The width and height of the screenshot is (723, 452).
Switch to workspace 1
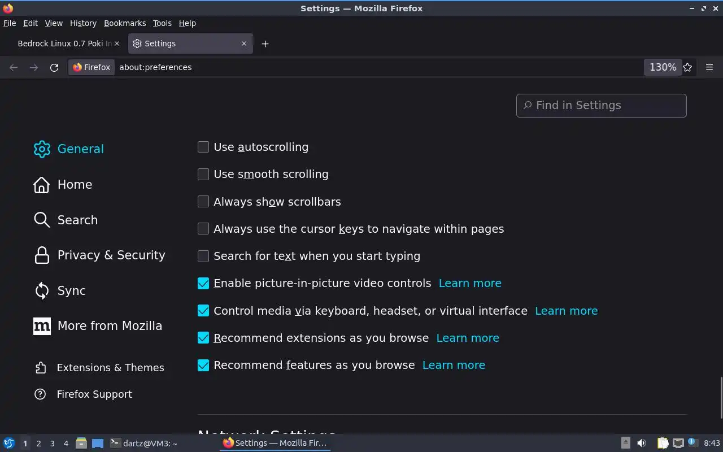pos(25,444)
